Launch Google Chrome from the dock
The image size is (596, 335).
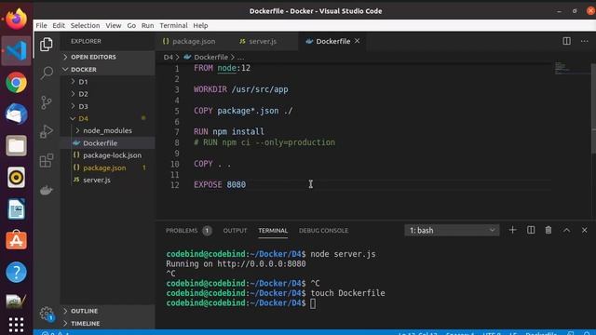tap(16, 83)
